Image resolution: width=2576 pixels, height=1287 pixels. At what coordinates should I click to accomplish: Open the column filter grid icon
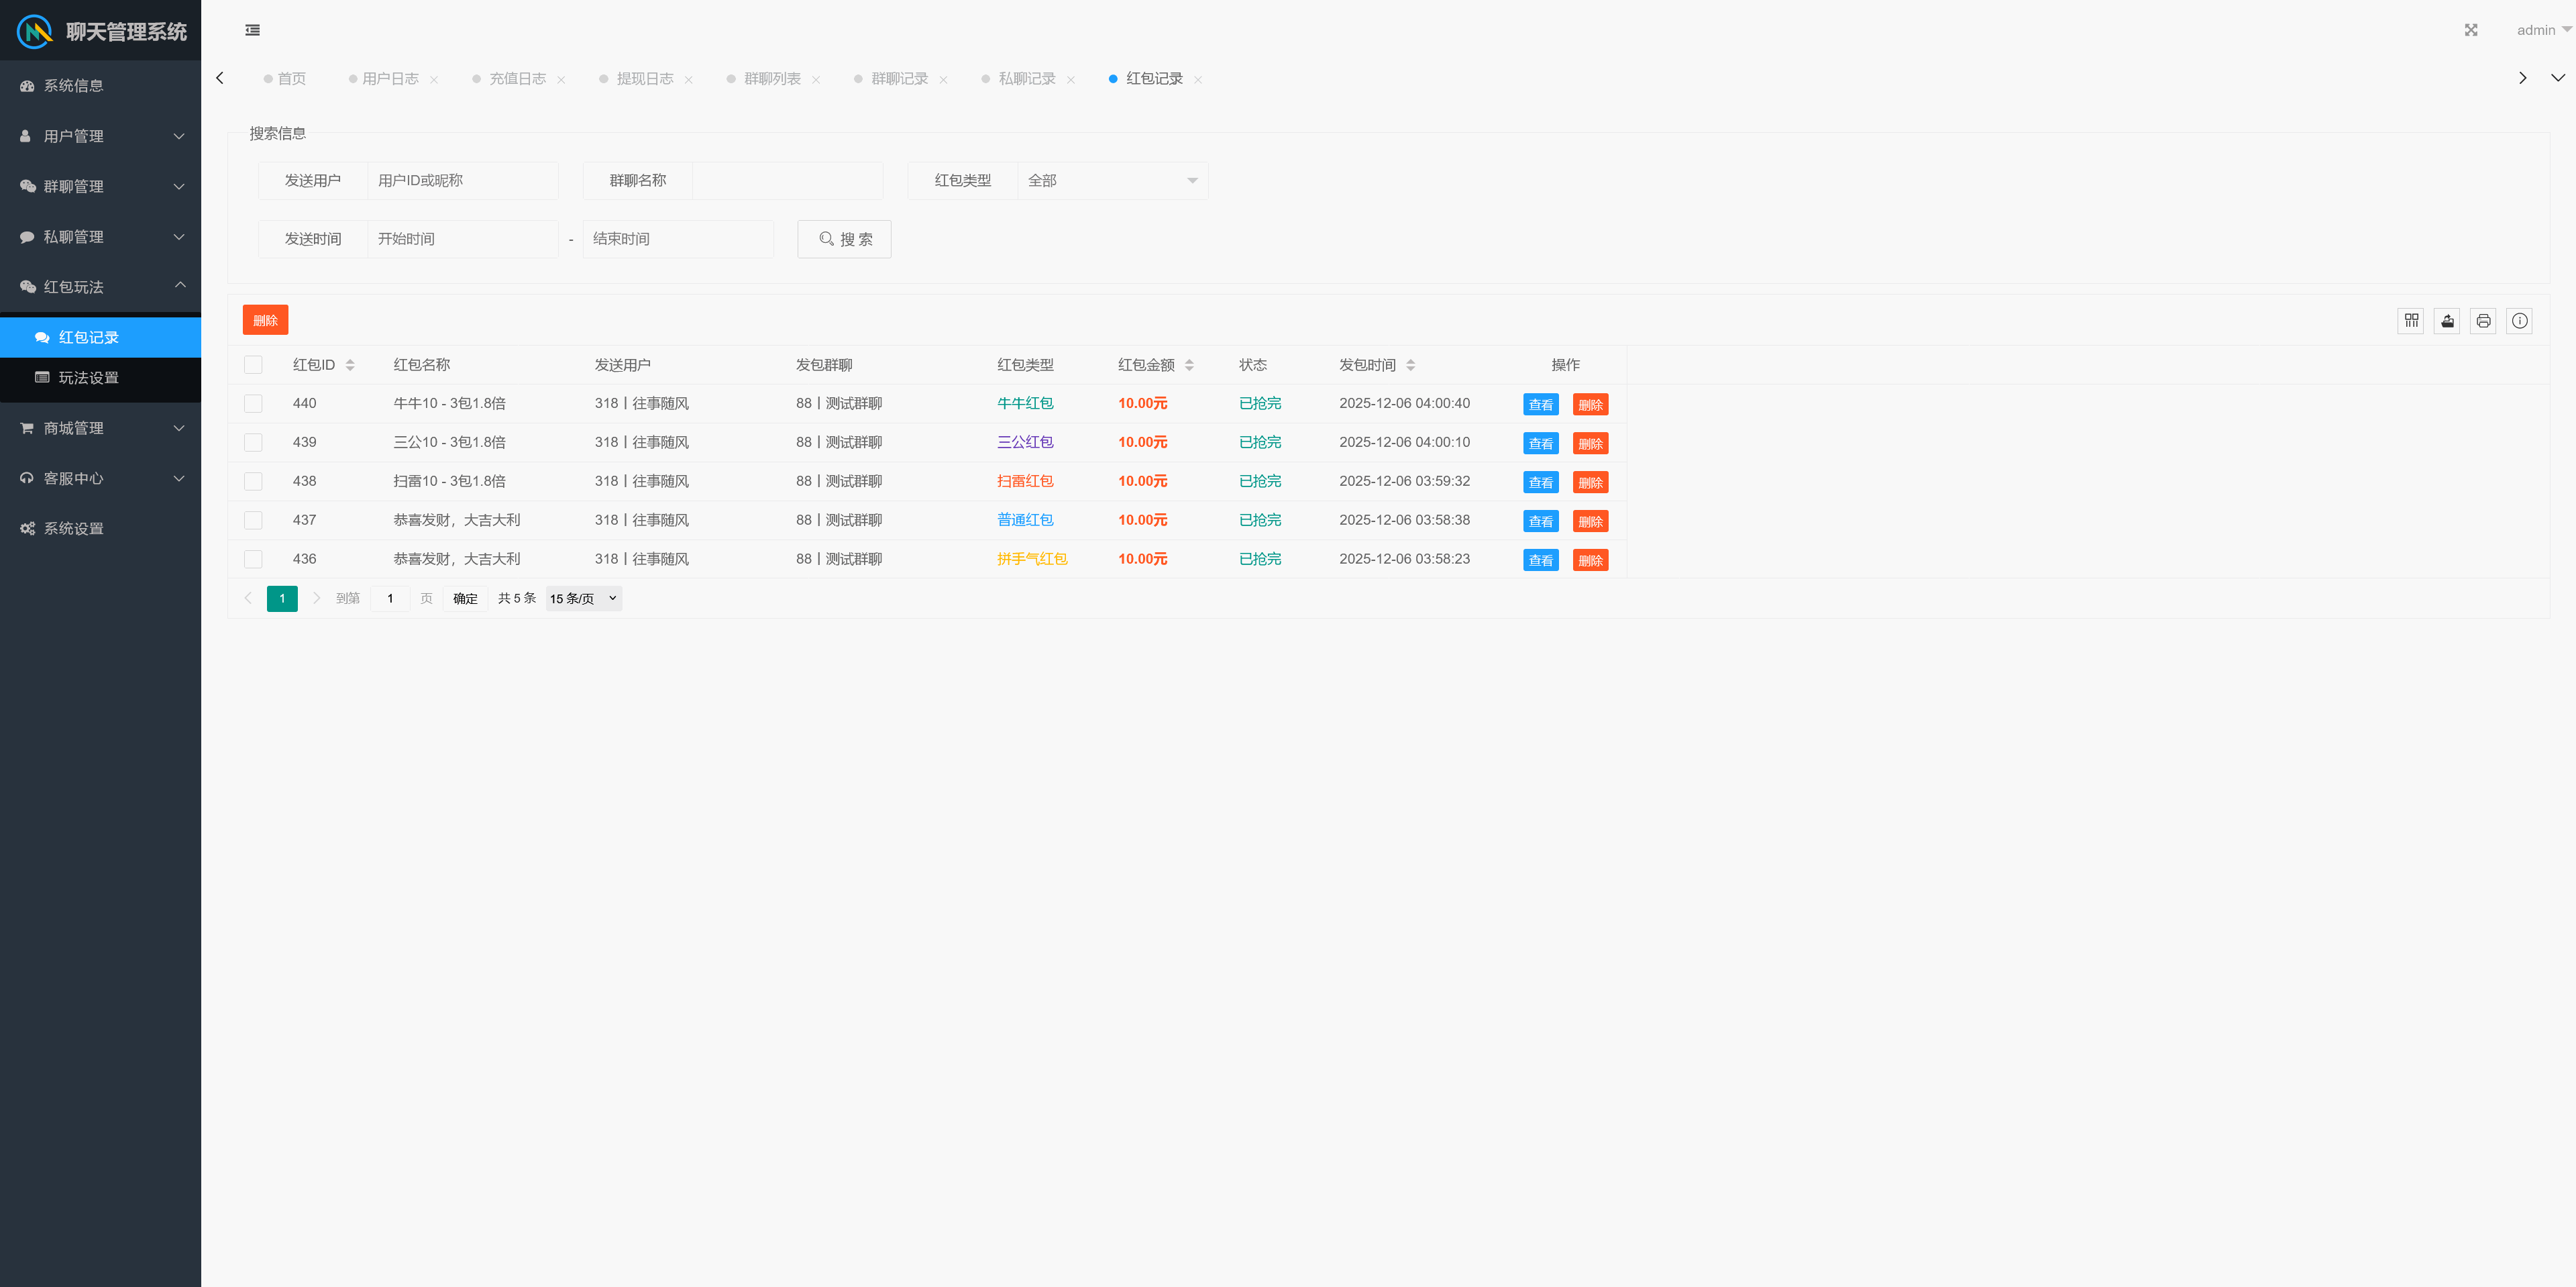pyautogui.click(x=2411, y=321)
